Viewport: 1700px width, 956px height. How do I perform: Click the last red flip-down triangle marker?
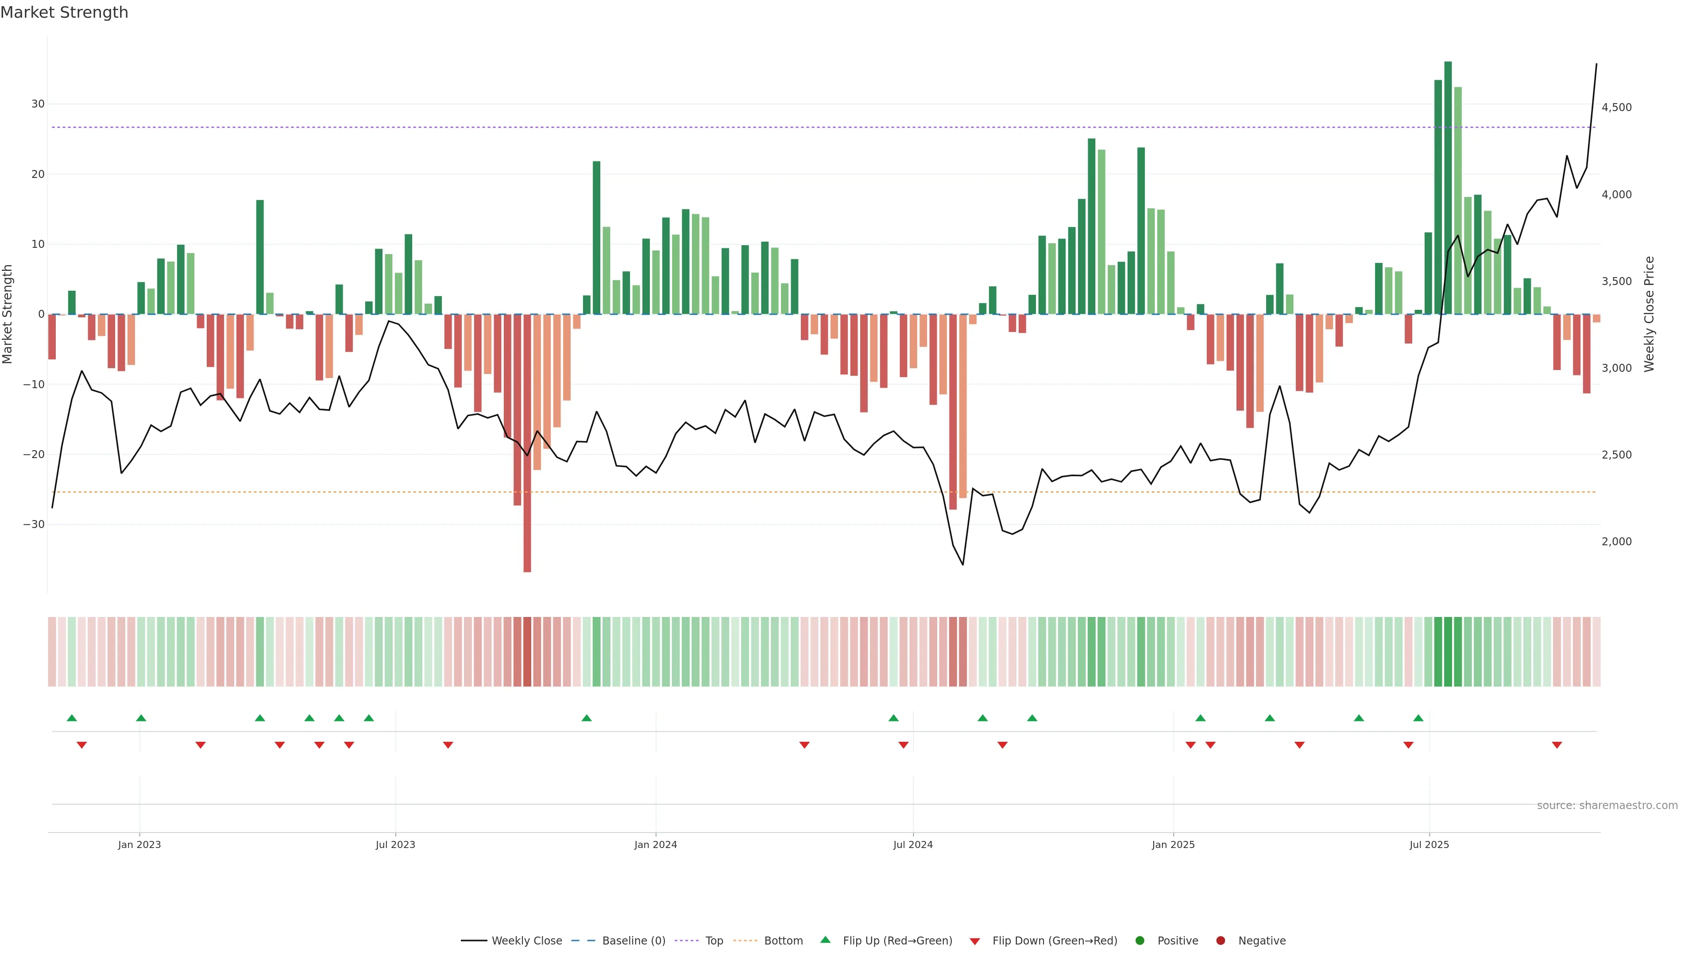click(1557, 745)
